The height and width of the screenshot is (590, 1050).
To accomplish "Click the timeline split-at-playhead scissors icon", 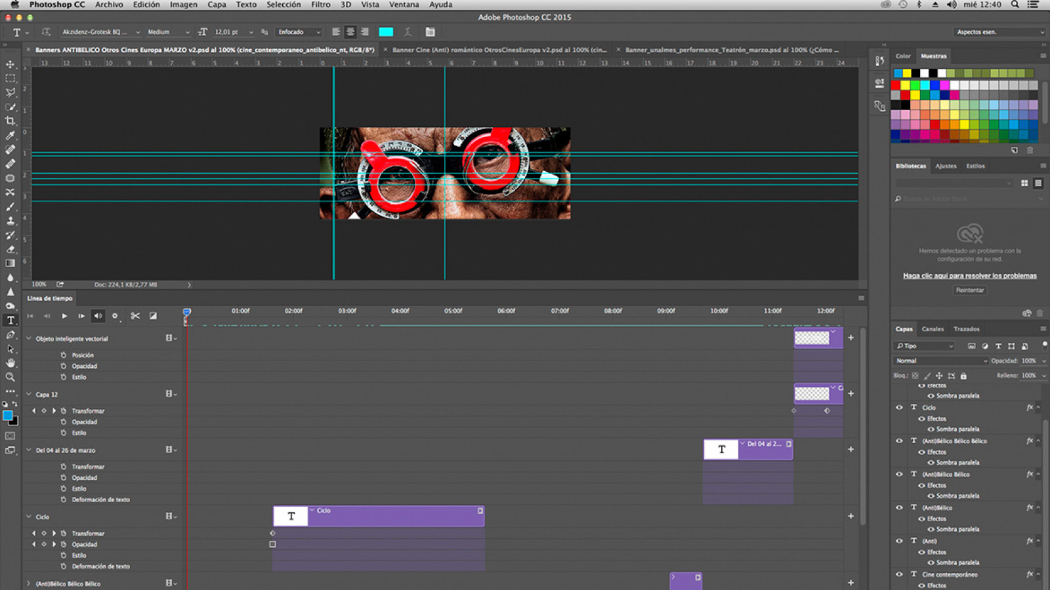I will point(135,316).
